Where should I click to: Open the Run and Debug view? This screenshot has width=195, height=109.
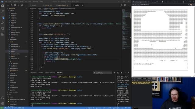[x=3, y=23]
